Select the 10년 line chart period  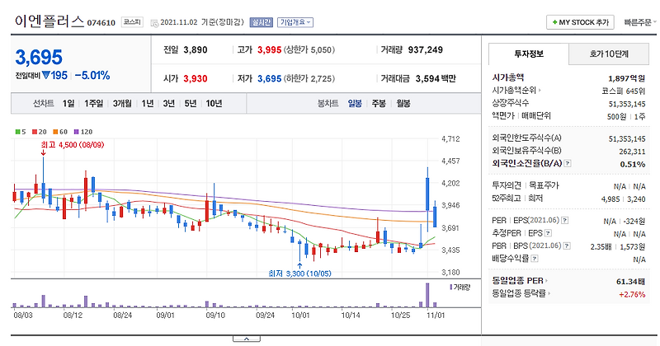coord(214,104)
